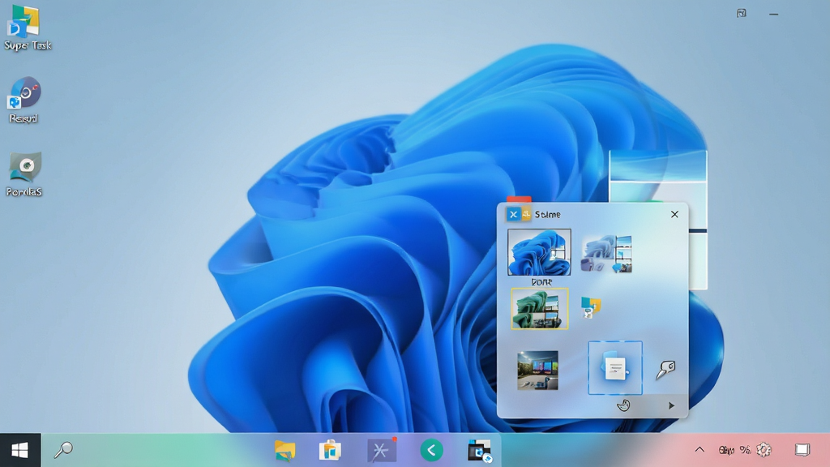This screenshot has width=830, height=467.
Task: Open the Reaud desktop shortcut
Action: pyautogui.click(x=24, y=100)
